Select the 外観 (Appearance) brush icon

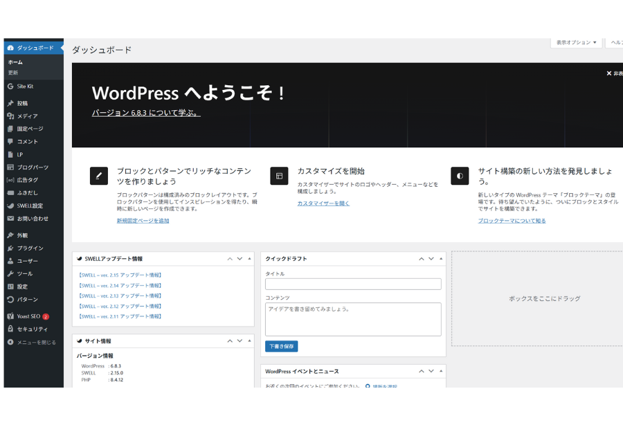click(x=10, y=235)
